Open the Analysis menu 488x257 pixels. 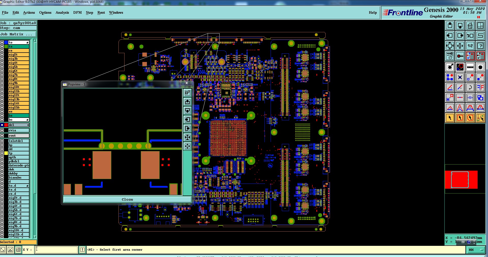62,12
